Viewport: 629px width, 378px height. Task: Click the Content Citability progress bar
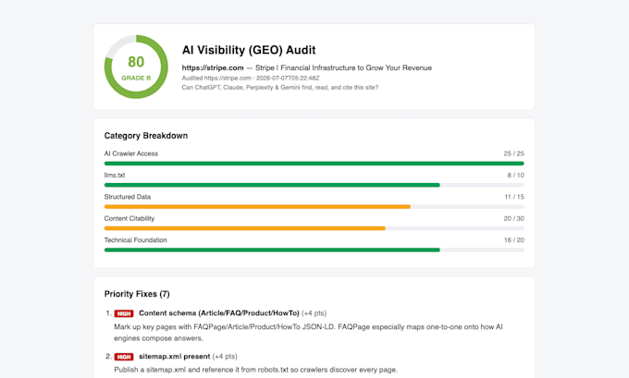(314, 228)
